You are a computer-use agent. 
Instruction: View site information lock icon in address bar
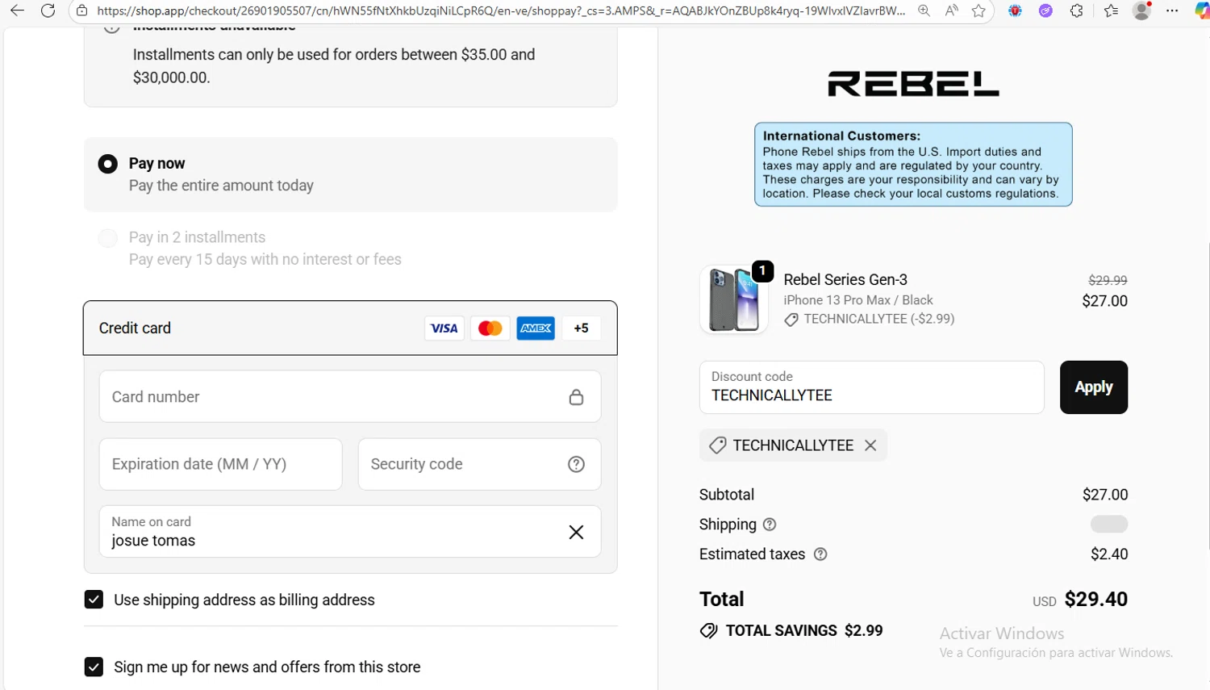(81, 10)
